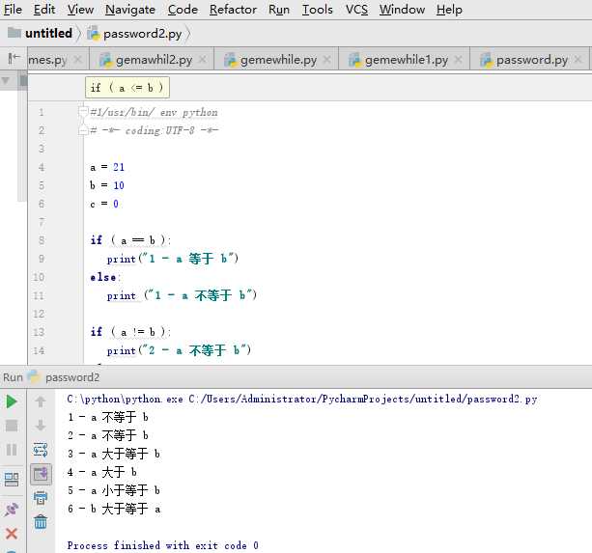Click the Stop process button
This screenshot has width=592, height=553.
[12, 426]
